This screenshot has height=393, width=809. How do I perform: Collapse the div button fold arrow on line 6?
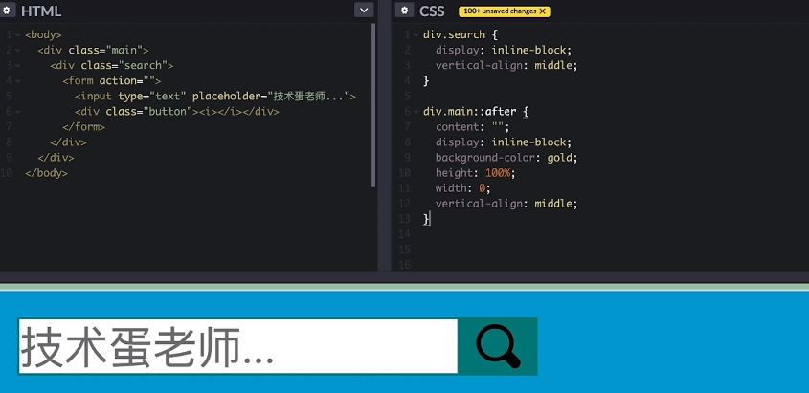coord(17,112)
